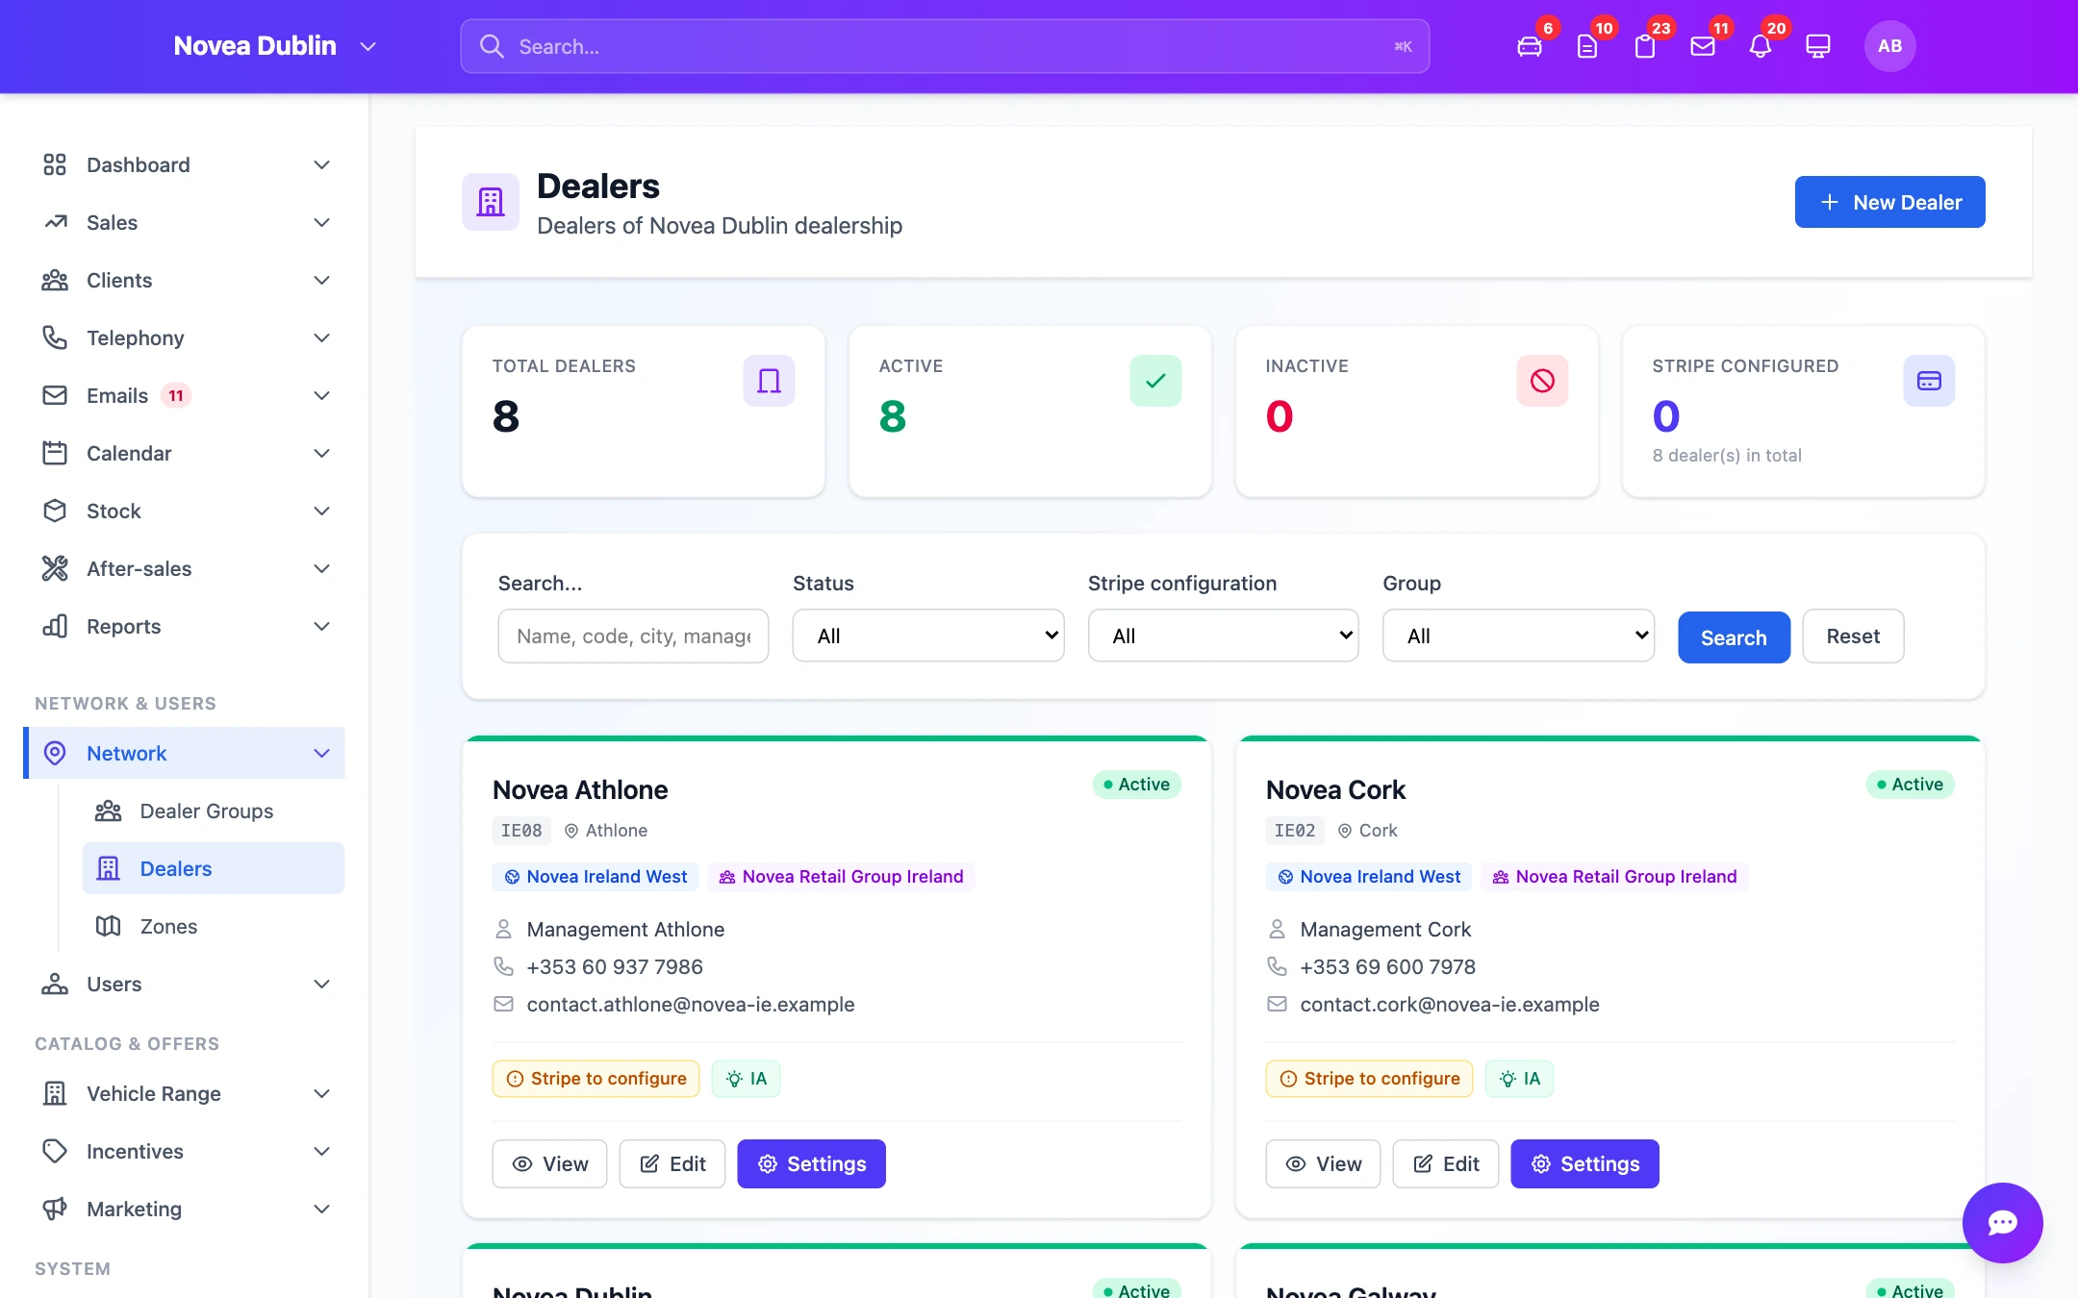Open the Dashboard sidebar item
The width and height of the screenshot is (2078, 1298).
point(185,164)
